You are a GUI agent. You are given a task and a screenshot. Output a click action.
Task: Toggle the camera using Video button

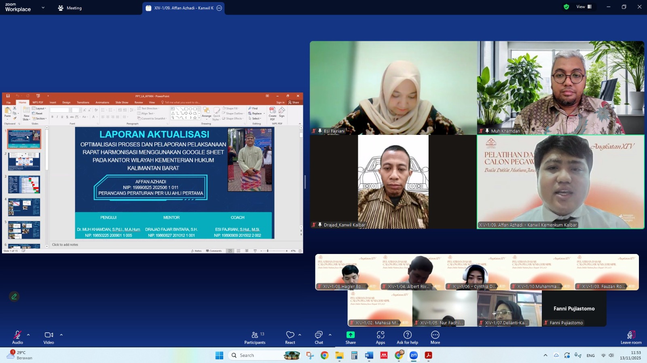49,338
